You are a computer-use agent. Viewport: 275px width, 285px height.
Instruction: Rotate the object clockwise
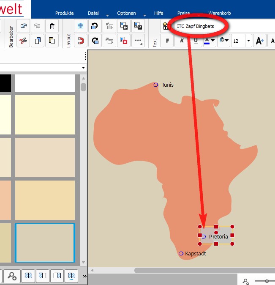pos(95,41)
